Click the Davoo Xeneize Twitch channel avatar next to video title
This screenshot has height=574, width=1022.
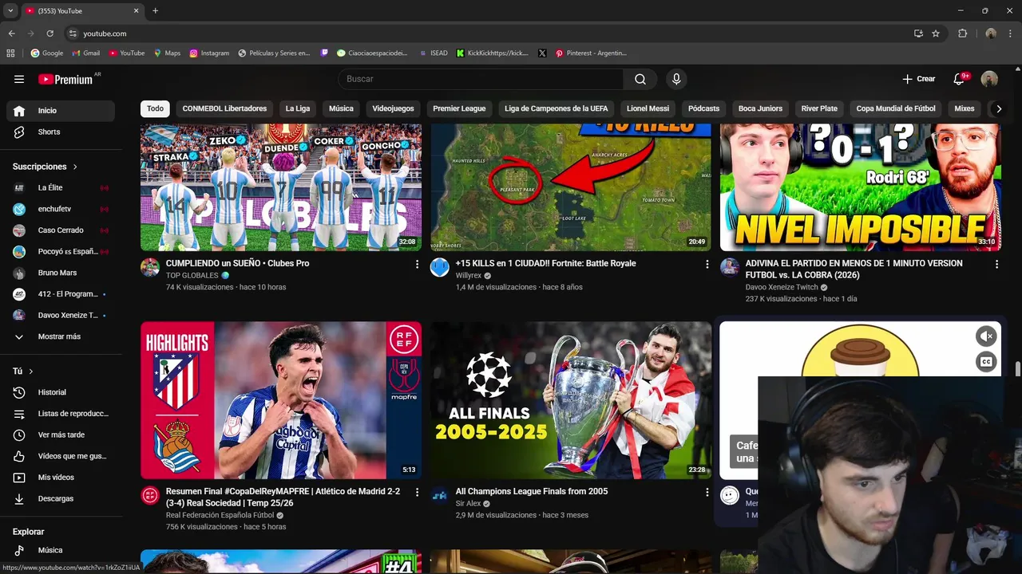(730, 267)
